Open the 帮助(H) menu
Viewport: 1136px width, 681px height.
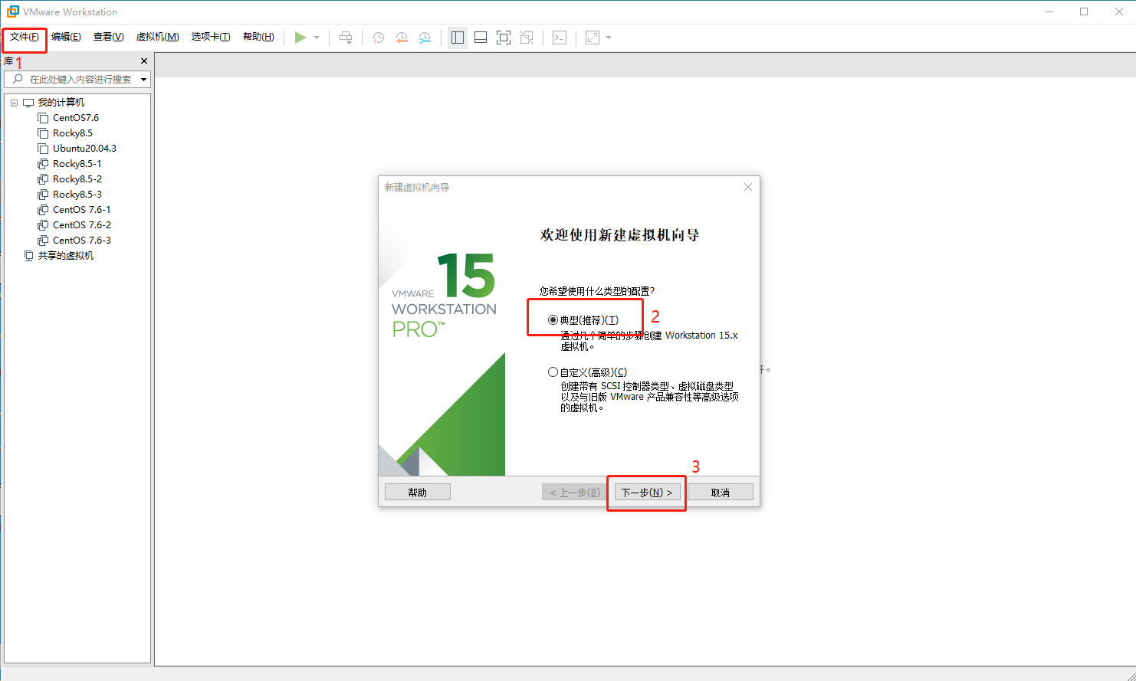pyautogui.click(x=258, y=38)
